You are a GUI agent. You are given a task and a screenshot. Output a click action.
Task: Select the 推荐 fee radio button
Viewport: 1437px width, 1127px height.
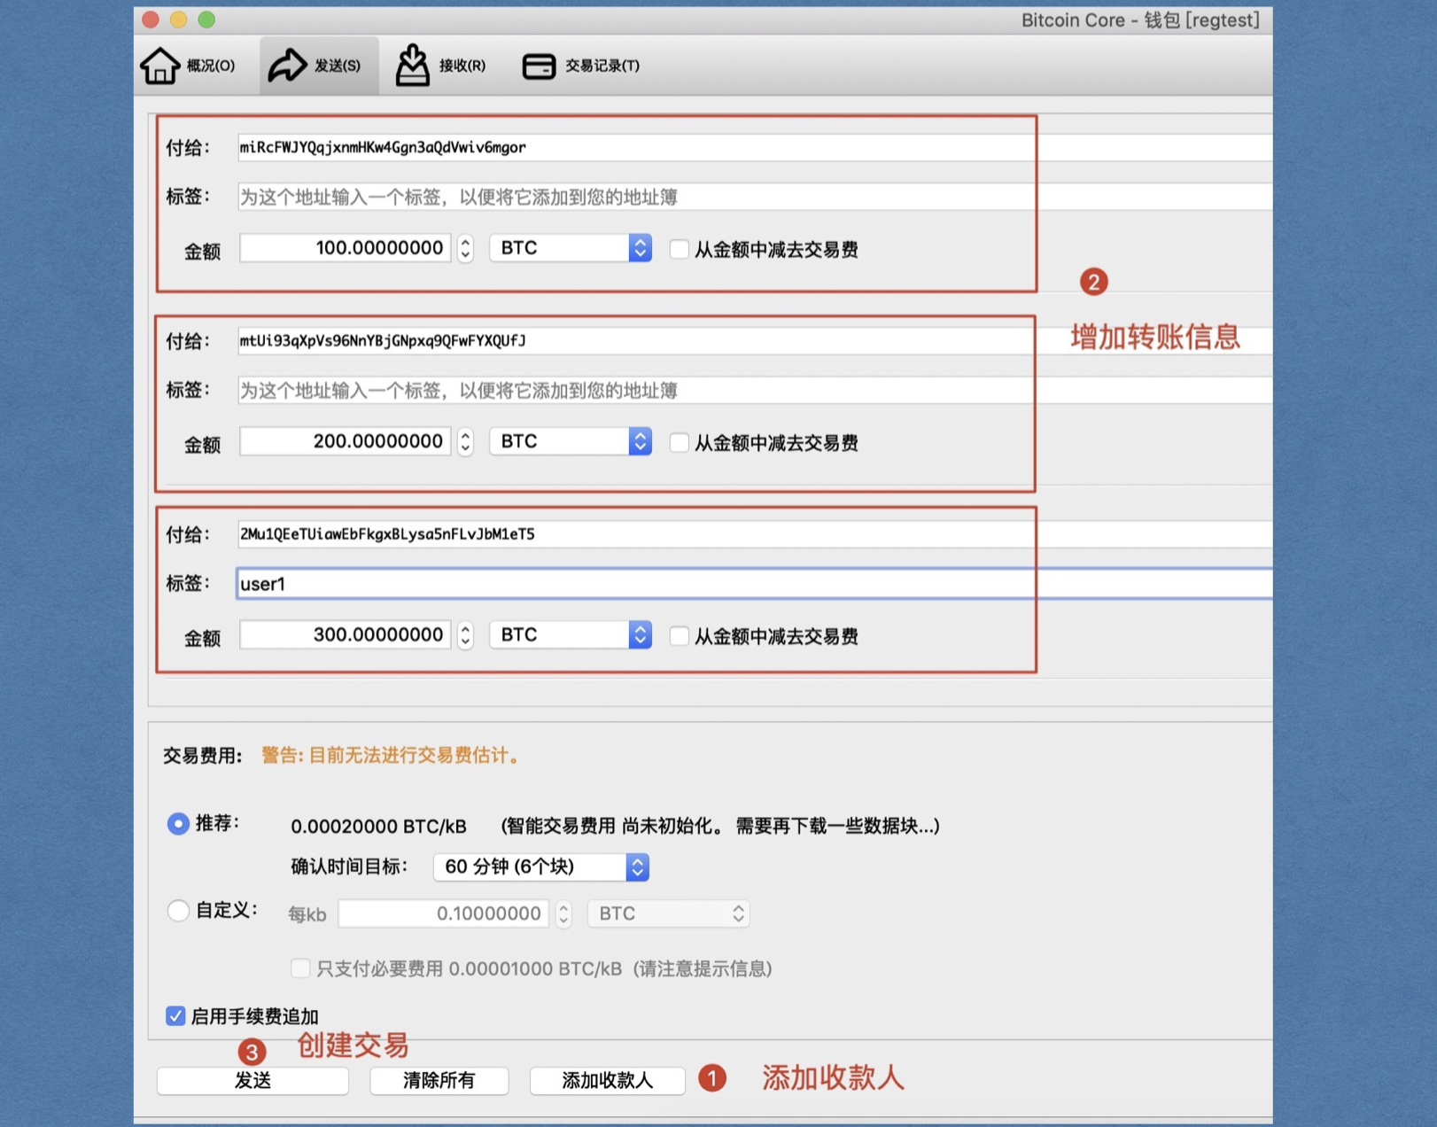[x=178, y=824]
